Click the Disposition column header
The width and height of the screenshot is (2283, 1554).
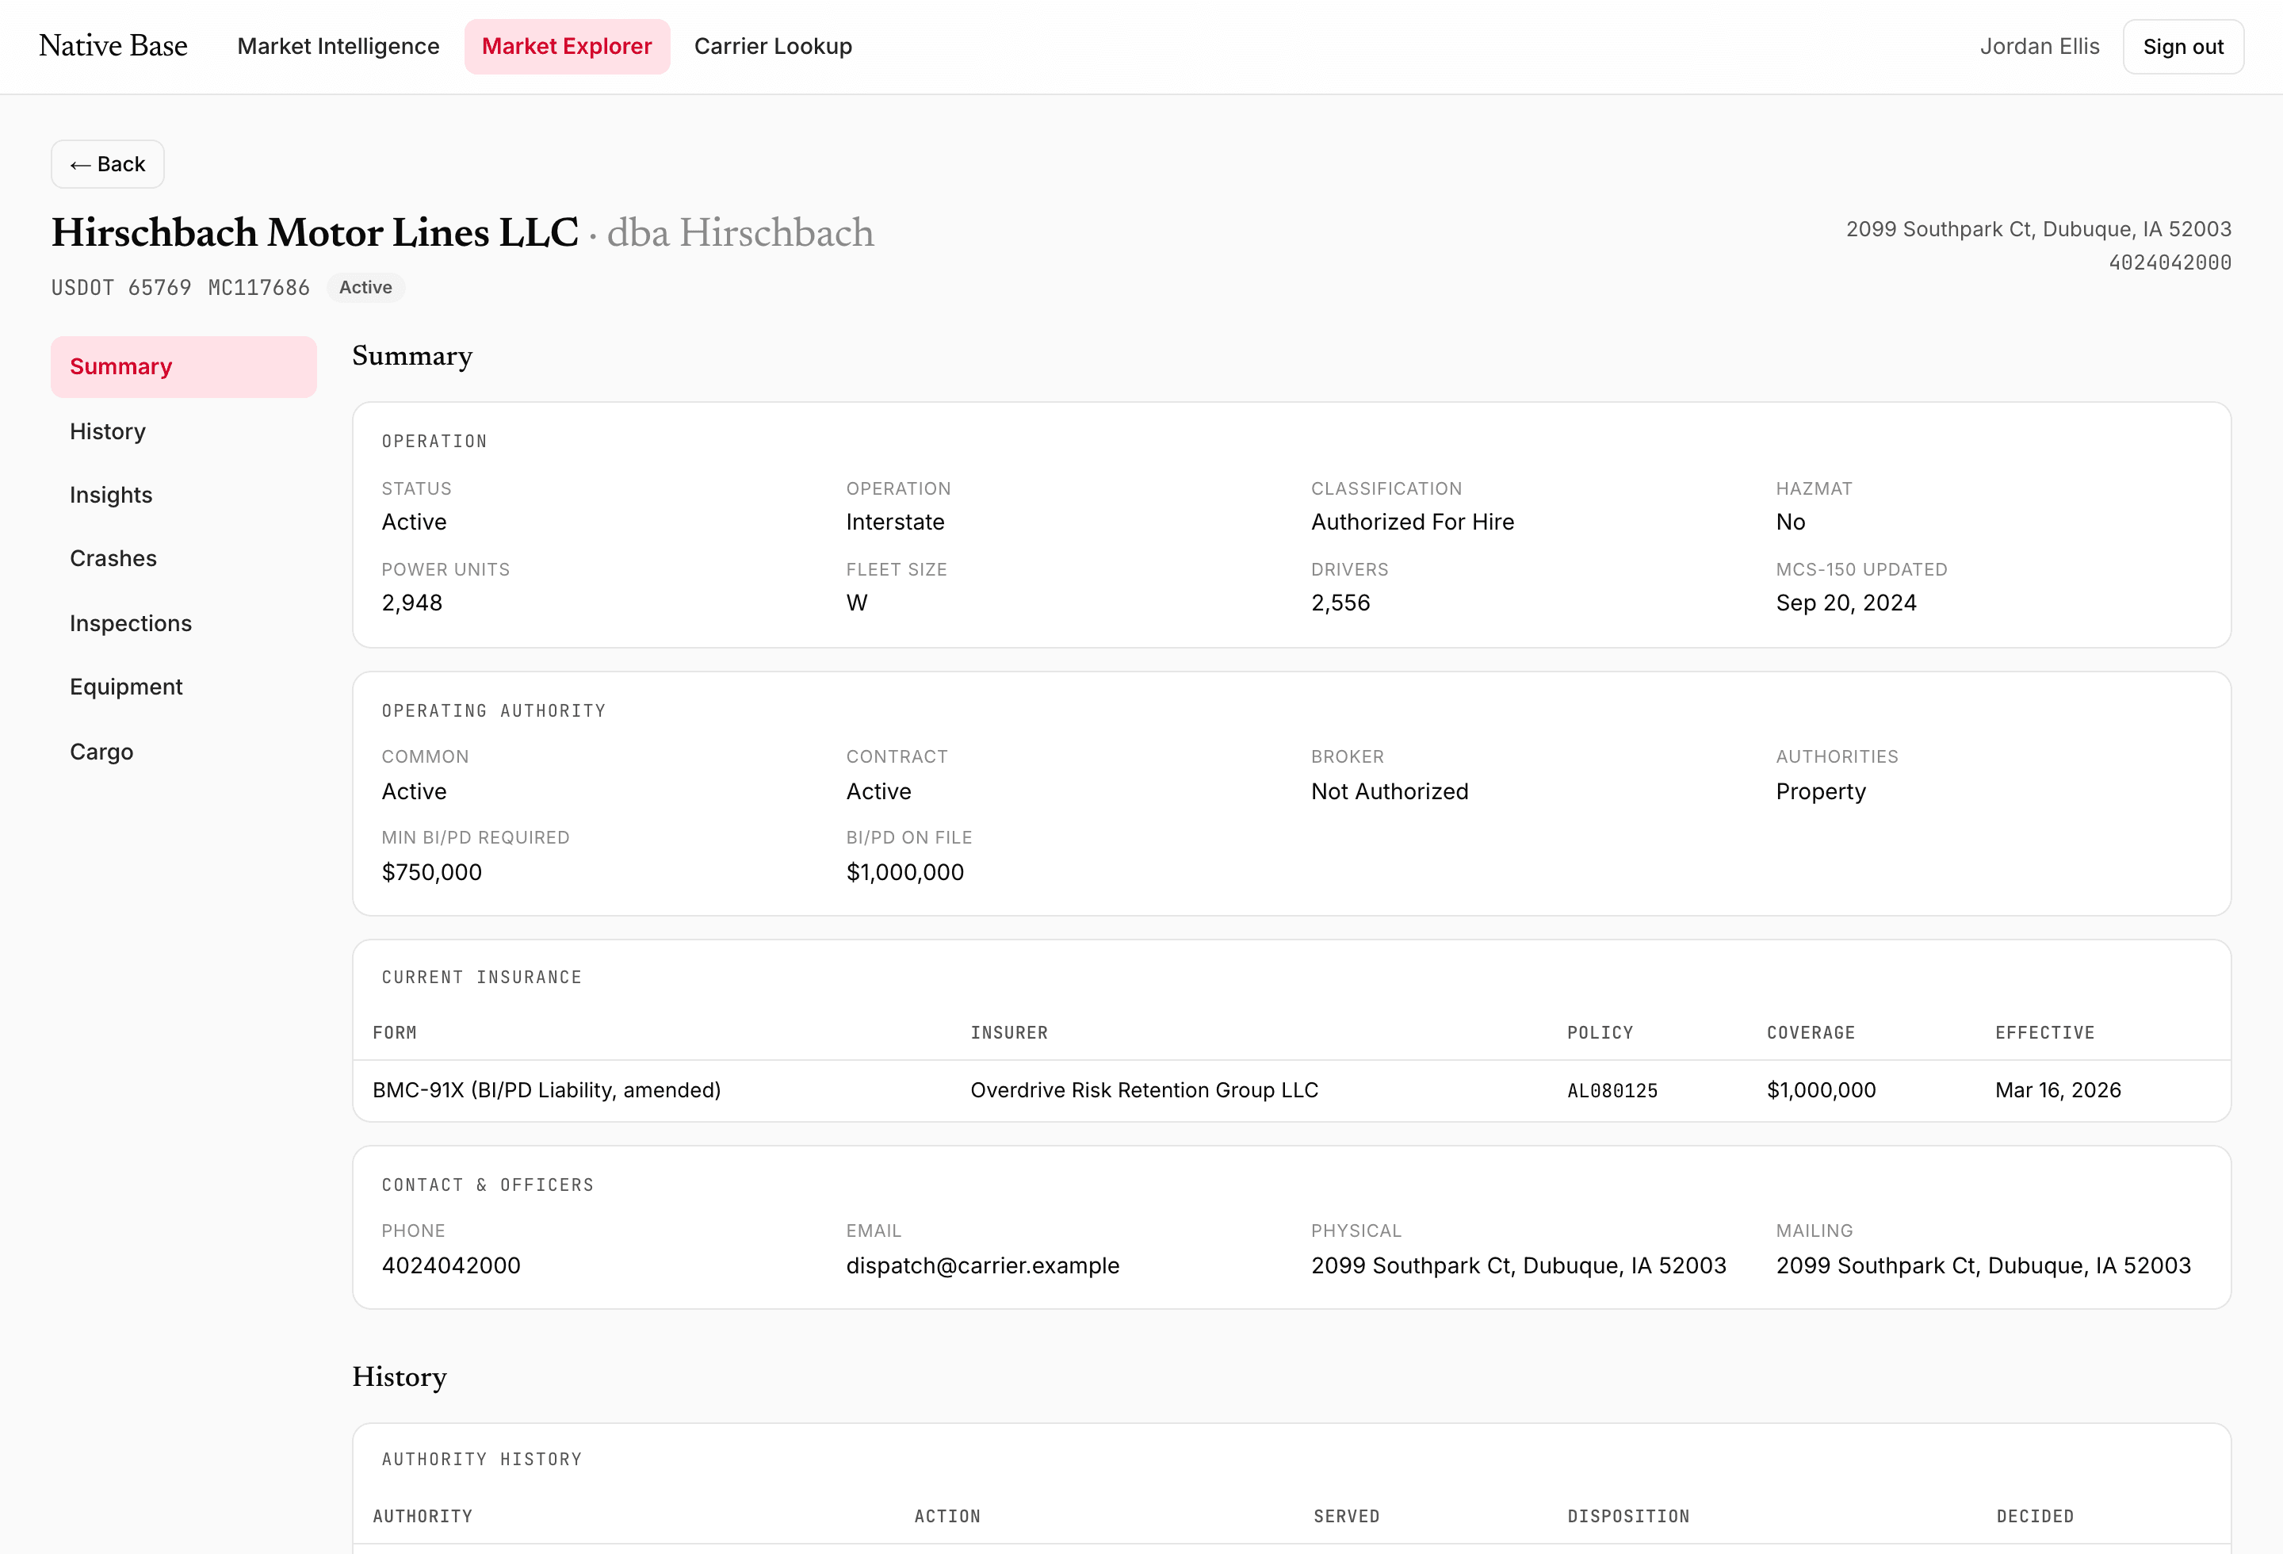click(1629, 1517)
